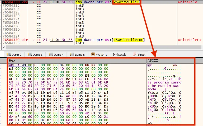Open the Dump 4 tab
The width and height of the screenshot is (203, 126).
pyautogui.click(x=56, y=54)
